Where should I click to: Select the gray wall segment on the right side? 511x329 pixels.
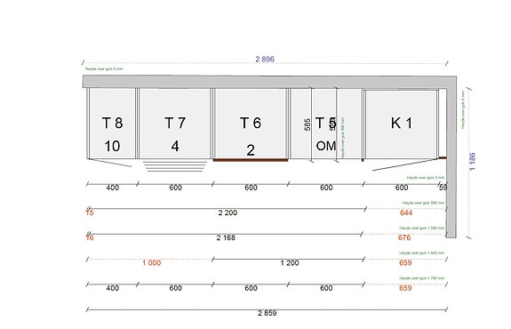[x=451, y=163]
